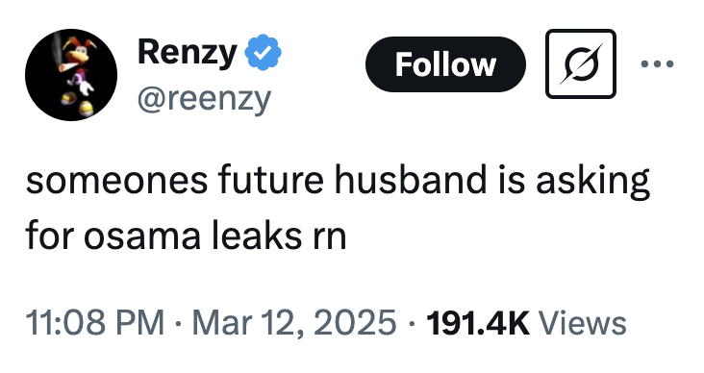This screenshot has height=373, width=704.
Task: Click the word "future" in the post
Action: [x=271, y=180]
